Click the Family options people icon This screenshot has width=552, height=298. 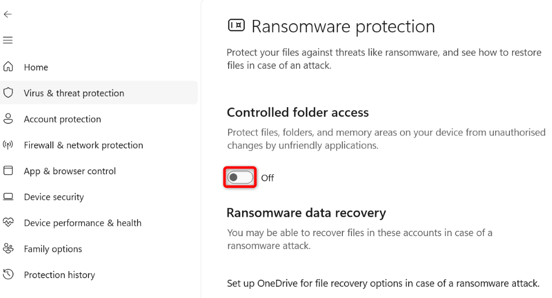tap(8, 249)
